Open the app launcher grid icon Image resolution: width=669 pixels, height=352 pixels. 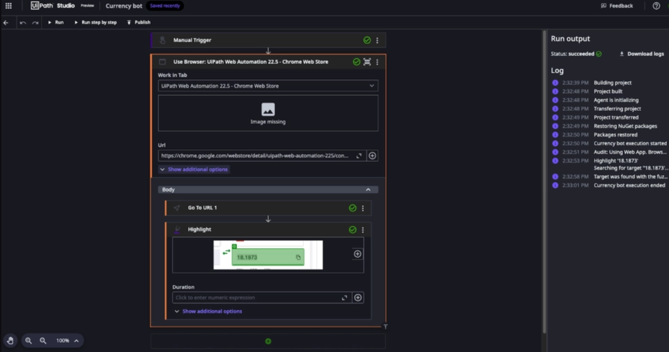tap(8, 6)
